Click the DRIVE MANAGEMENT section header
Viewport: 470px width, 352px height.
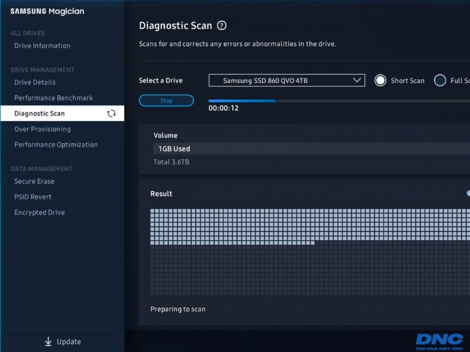[x=42, y=70]
